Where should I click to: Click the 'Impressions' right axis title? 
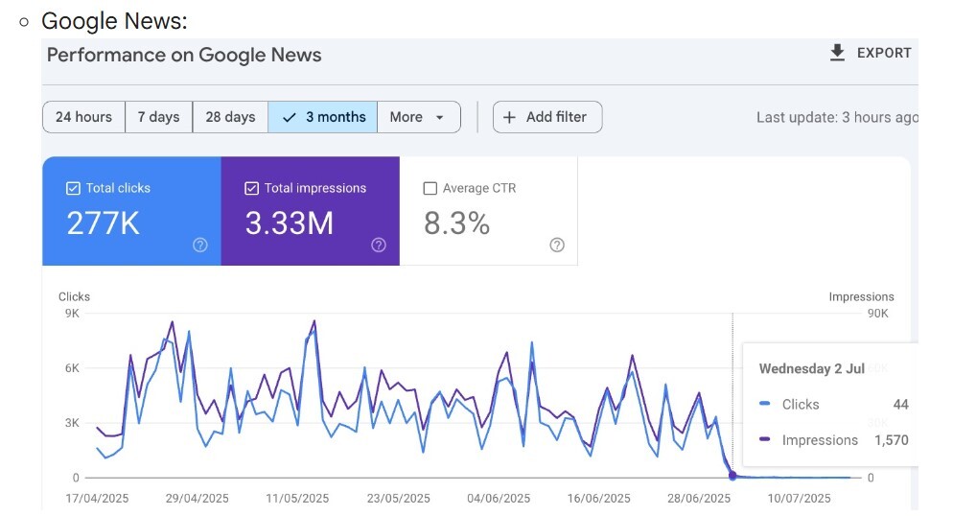pyautogui.click(x=862, y=297)
